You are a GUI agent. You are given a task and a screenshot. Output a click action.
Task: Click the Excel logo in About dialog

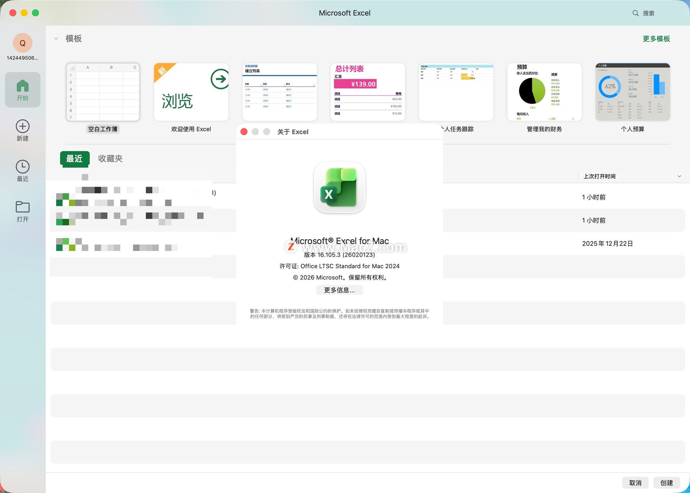(339, 187)
